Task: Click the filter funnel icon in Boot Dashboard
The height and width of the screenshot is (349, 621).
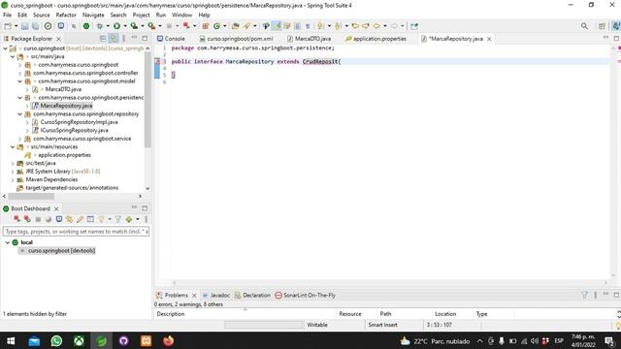Action: point(117,219)
